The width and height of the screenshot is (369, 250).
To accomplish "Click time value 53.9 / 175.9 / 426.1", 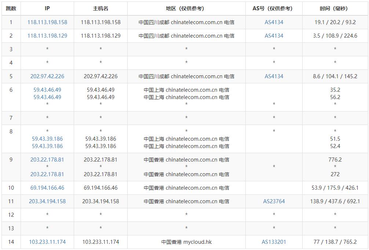I will tap(335, 187).
